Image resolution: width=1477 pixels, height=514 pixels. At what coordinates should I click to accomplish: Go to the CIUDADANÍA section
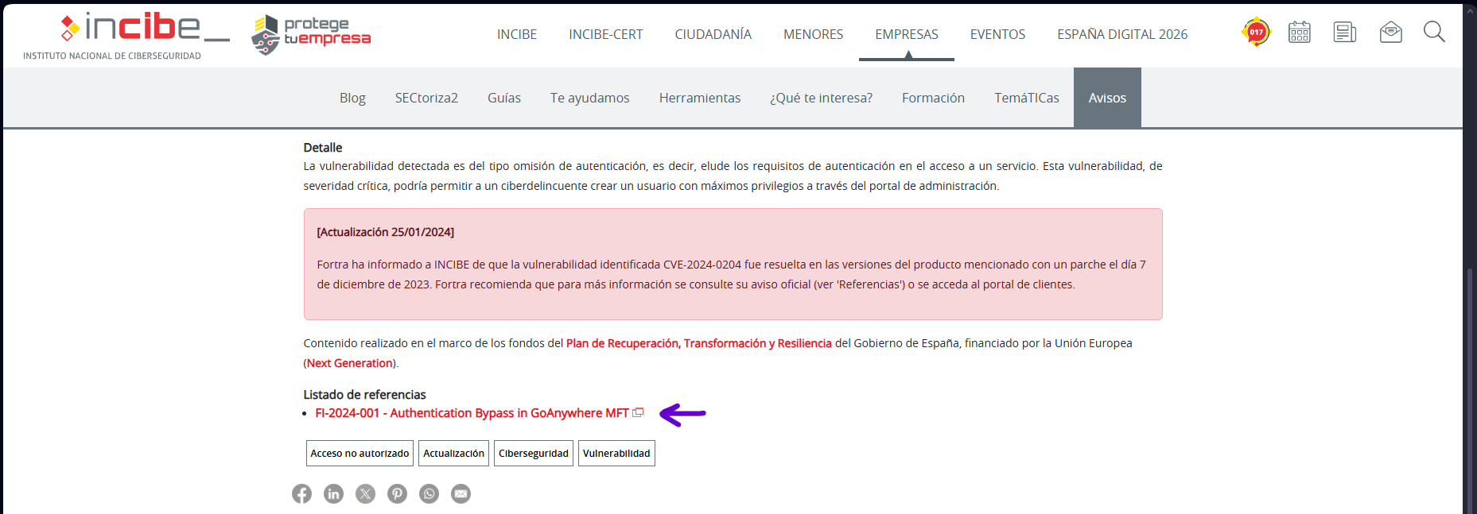click(713, 34)
